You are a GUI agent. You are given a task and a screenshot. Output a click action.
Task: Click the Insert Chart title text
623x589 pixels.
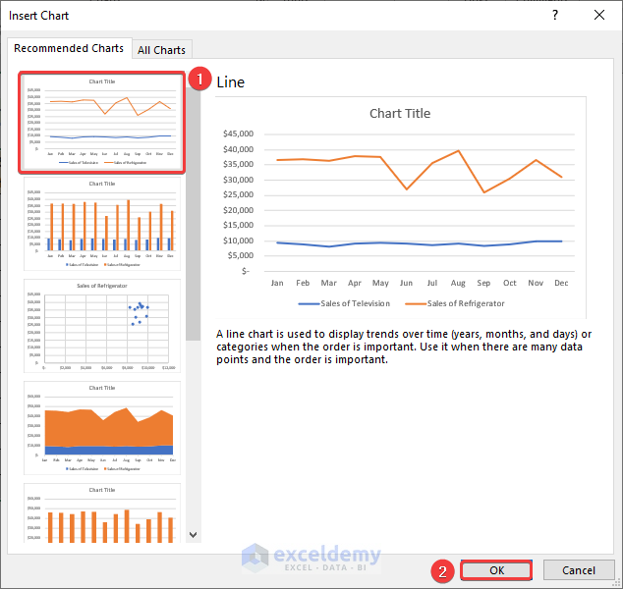38,16
